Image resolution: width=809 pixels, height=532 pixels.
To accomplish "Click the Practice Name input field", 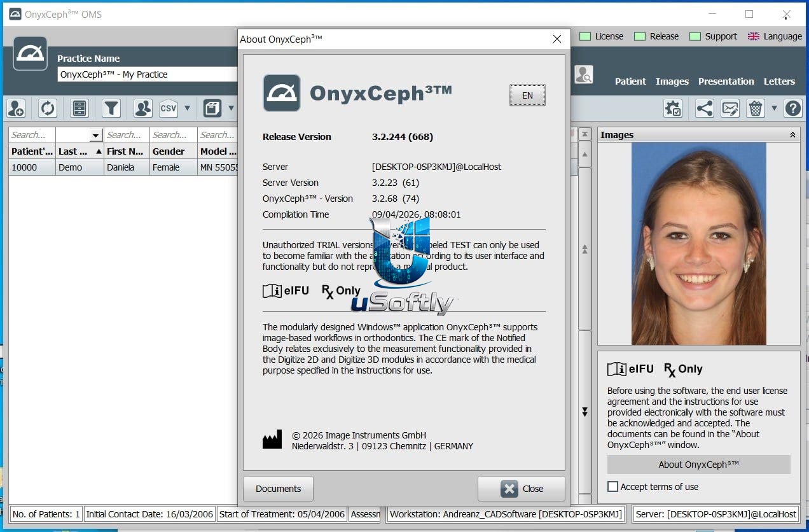I will (148, 74).
